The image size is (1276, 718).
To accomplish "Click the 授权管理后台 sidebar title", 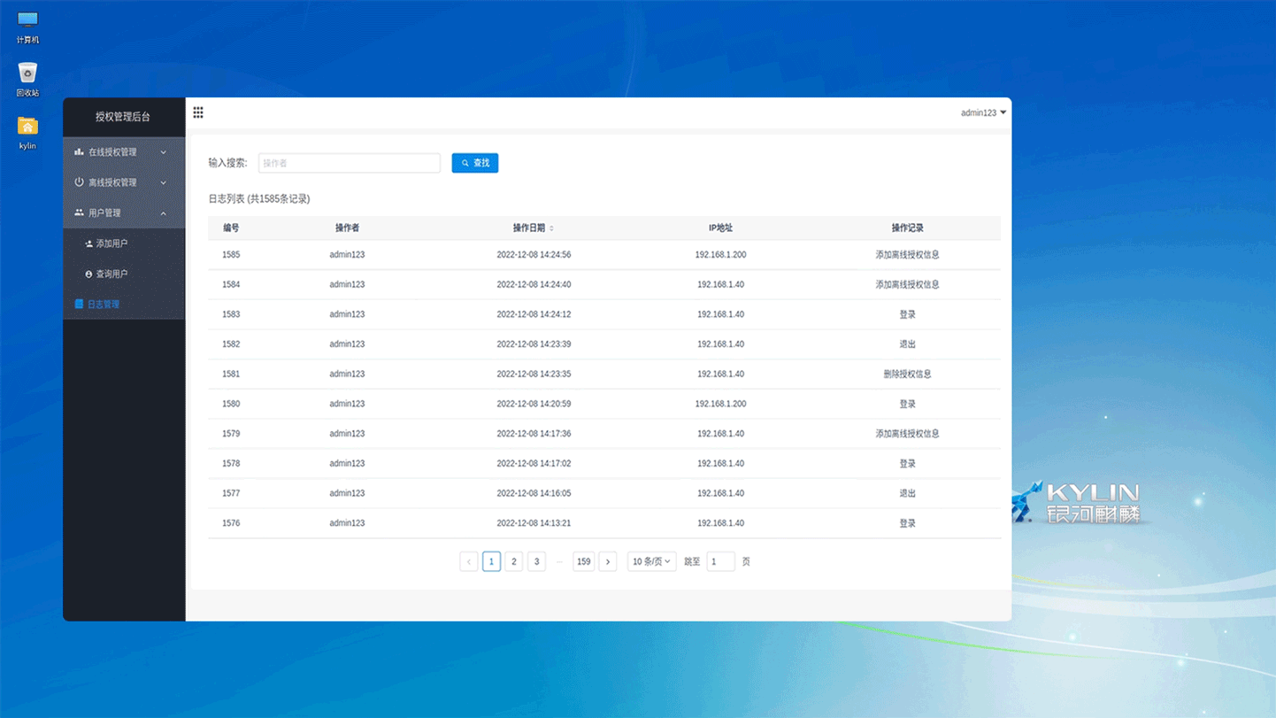I will point(123,117).
